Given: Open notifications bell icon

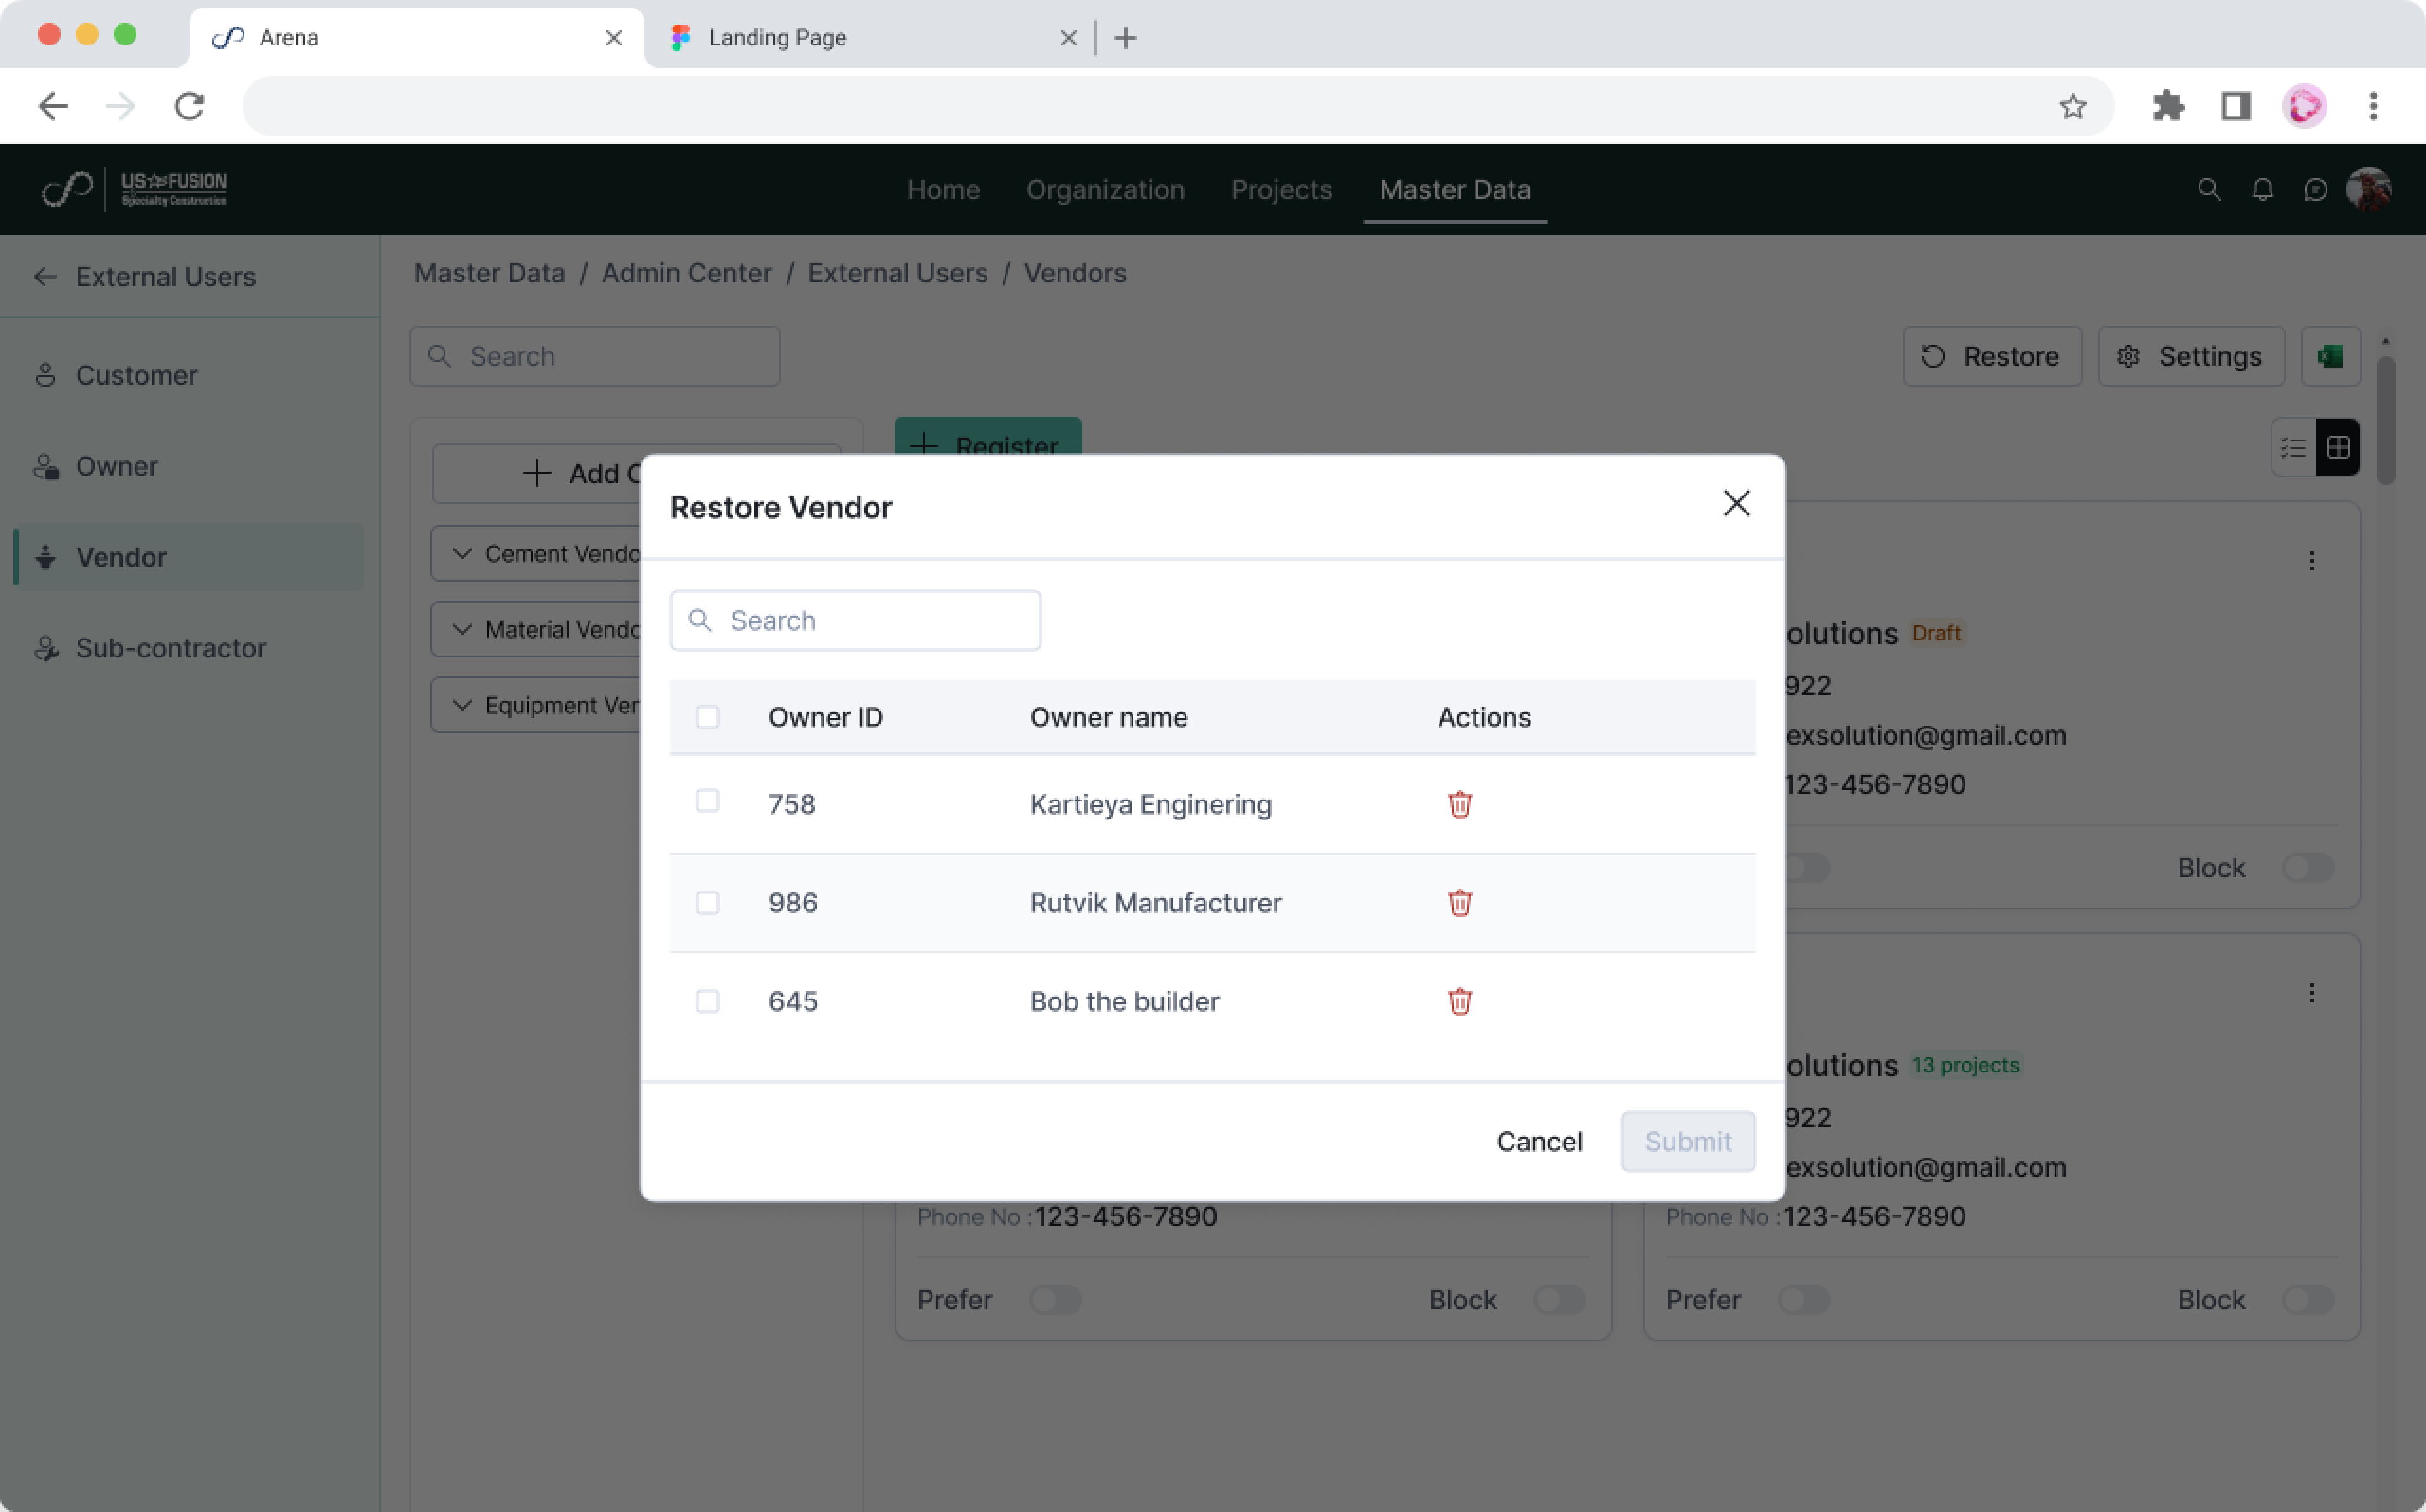Looking at the screenshot, I should pyautogui.click(x=2262, y=190).
